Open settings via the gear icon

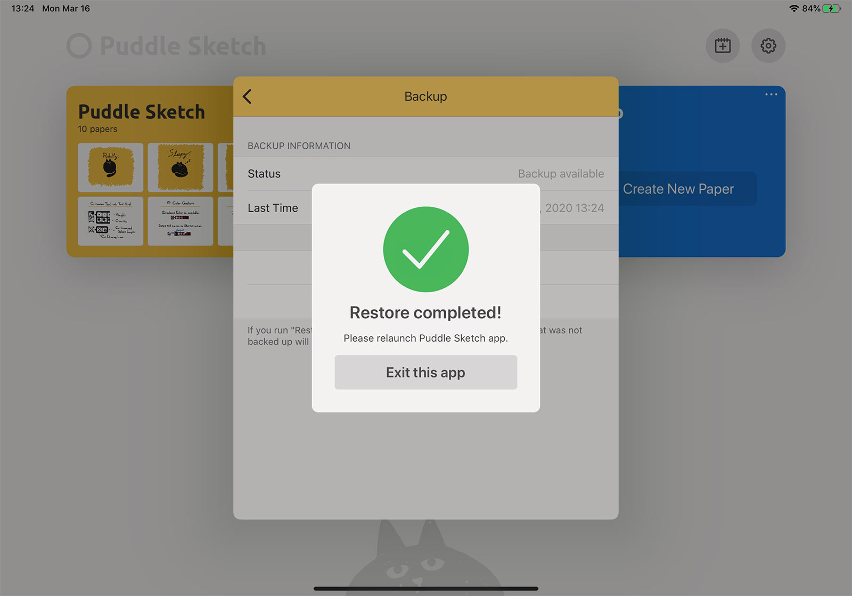pos(768,46)
